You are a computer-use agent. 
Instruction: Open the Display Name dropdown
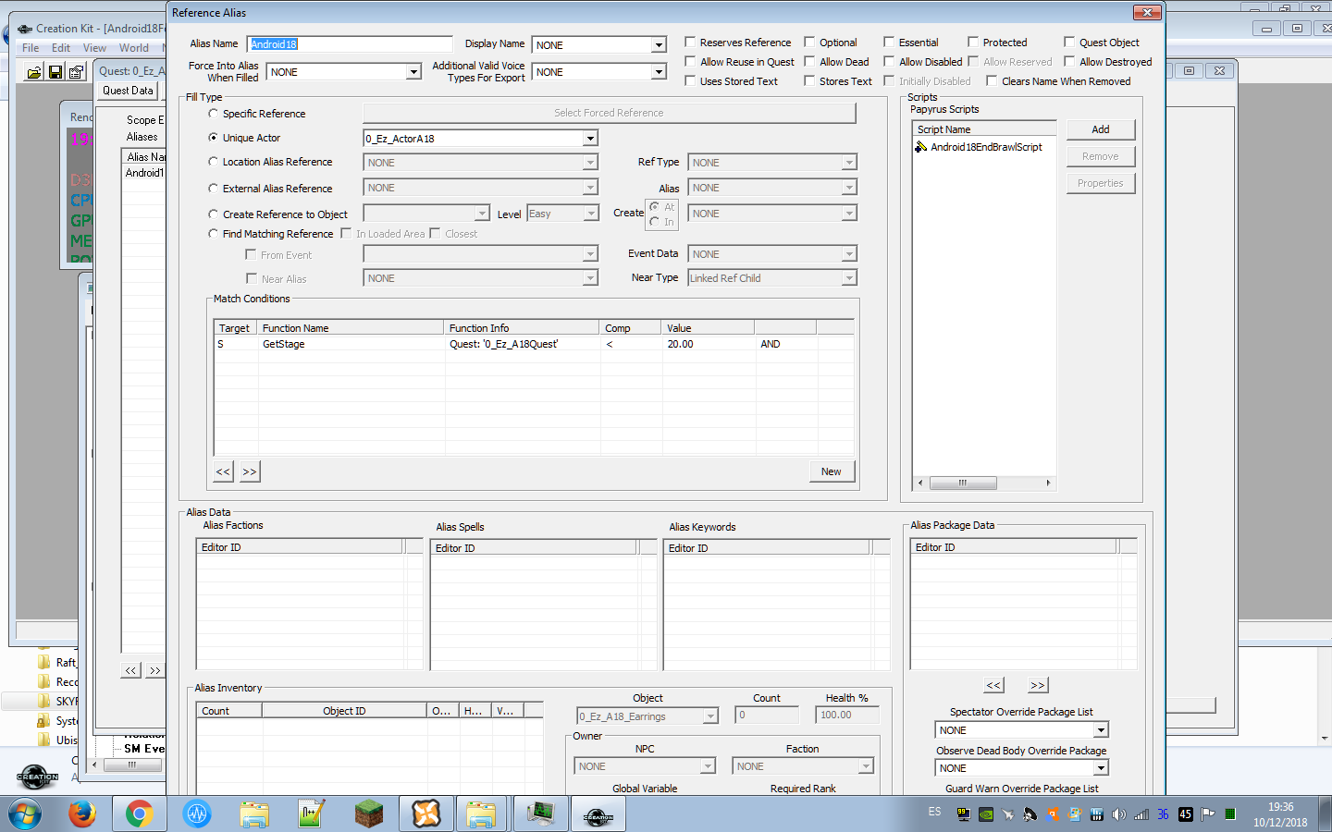[x=660, y=43]
